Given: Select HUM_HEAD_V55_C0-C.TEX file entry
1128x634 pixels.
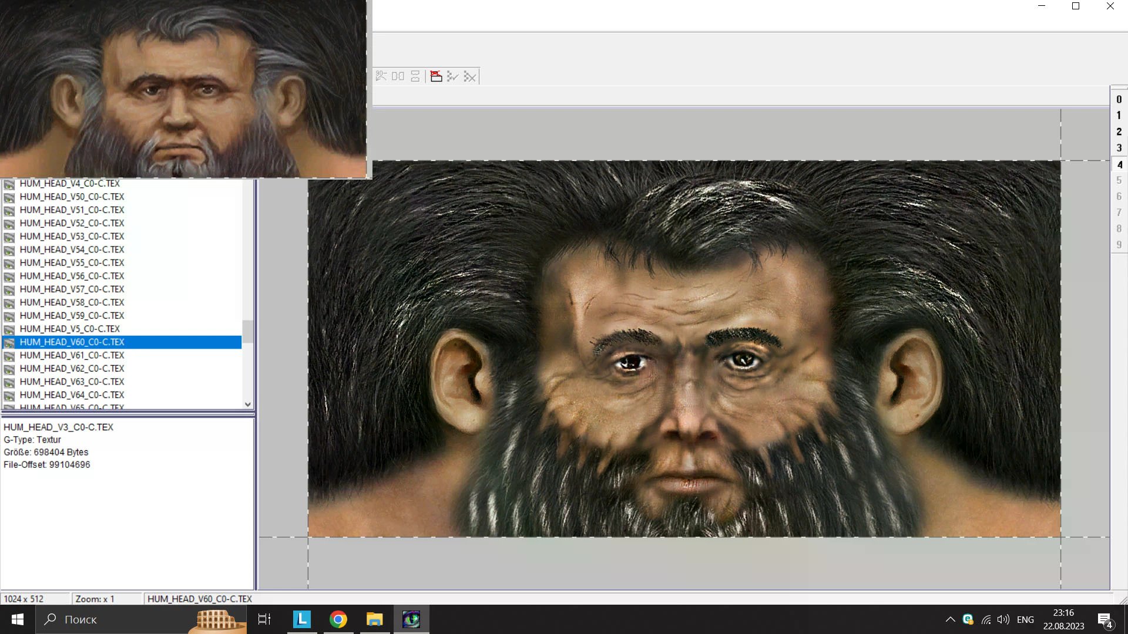Looking at the screenshot, I should tap(72, 262).
